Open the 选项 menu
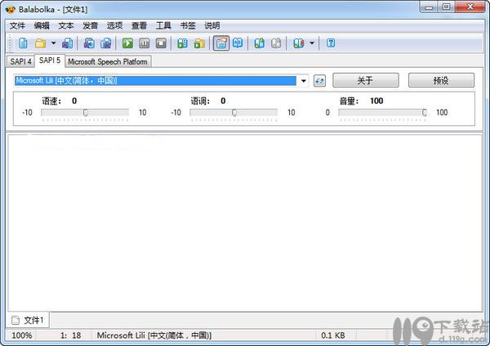 114,25
